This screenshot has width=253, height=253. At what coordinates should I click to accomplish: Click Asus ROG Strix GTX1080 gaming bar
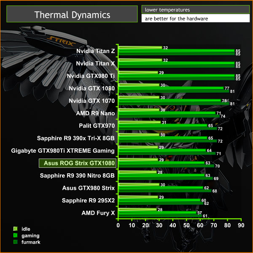(x=161, y=163)
